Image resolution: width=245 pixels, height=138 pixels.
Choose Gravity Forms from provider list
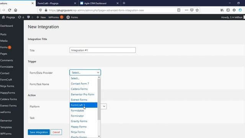(83, 121)
